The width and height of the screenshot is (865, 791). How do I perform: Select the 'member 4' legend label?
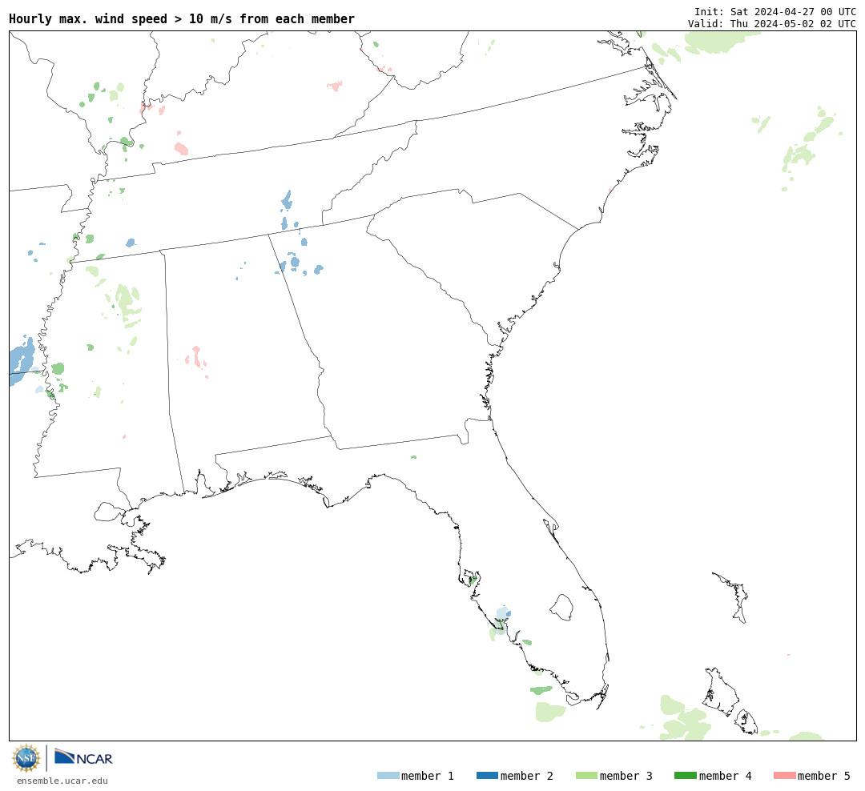coord(725,776)
